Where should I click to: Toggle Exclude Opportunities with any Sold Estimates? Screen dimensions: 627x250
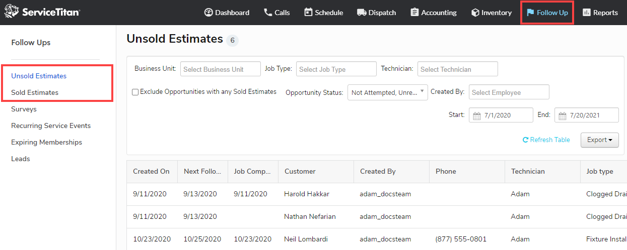[135, 92]
